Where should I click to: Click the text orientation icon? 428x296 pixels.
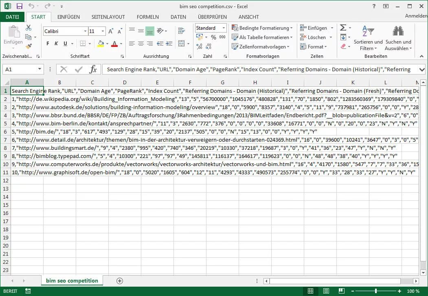pos(160,31)
